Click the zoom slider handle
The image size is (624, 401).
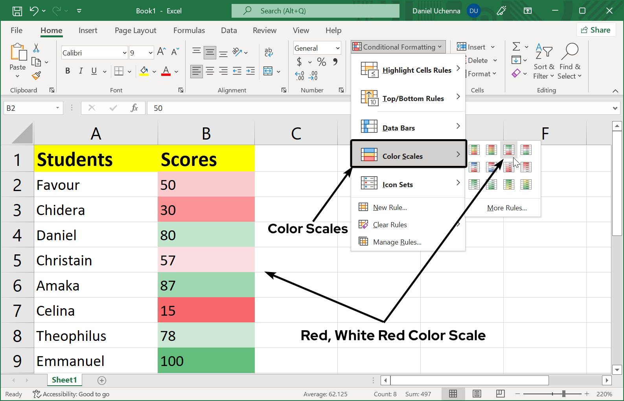[564, 394]
